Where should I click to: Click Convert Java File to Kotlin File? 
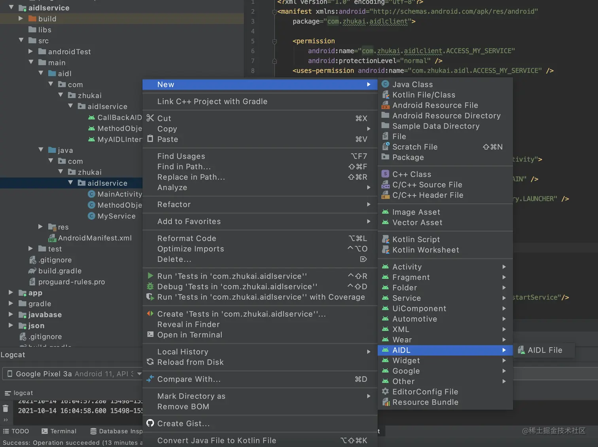point(259,440)
